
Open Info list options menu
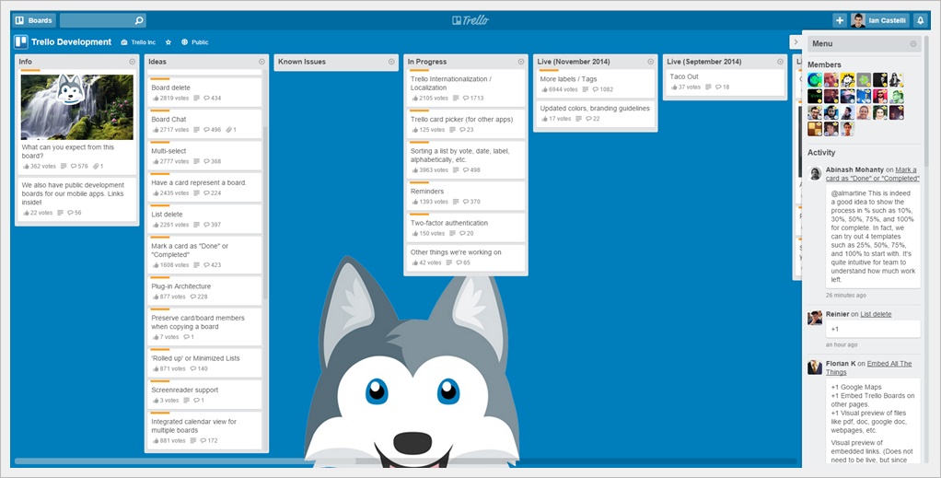[x=132, y=62]
